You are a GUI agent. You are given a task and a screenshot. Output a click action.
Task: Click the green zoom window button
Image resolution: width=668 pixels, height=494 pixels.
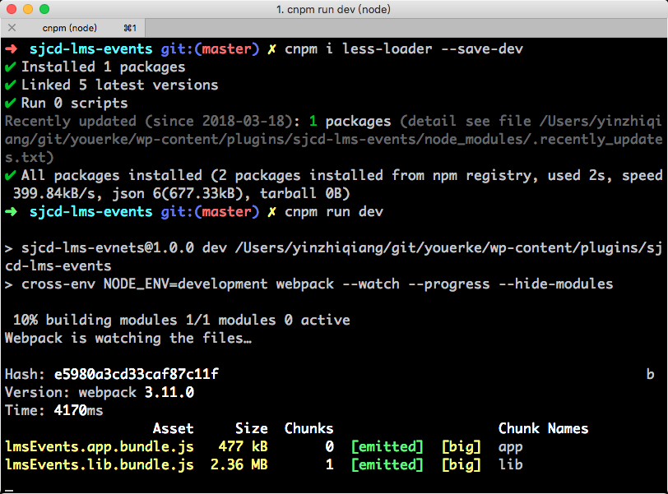coord(44,9)
